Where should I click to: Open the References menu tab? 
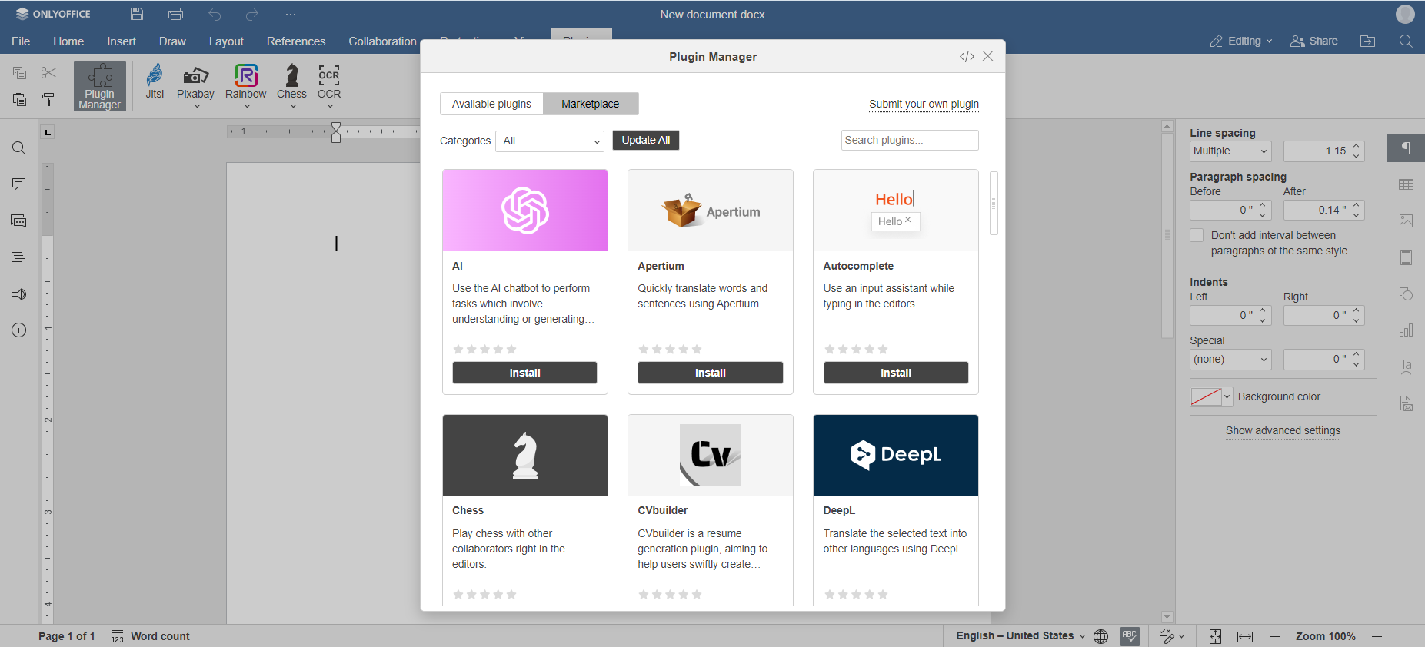[x=295, y=41]
